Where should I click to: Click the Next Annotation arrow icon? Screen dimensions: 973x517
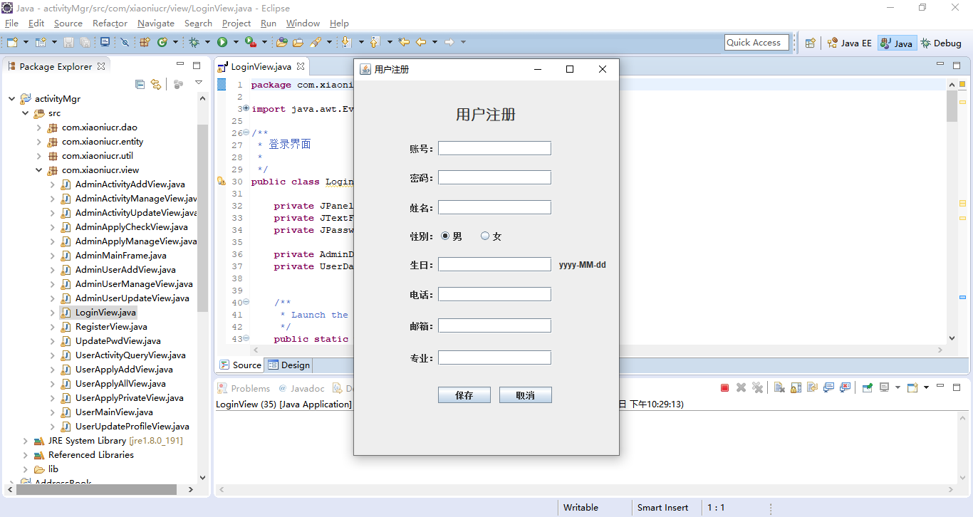click(347, 42)
